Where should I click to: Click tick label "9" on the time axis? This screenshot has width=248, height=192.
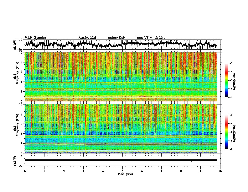pyautogui.click(x=200, y=171)
